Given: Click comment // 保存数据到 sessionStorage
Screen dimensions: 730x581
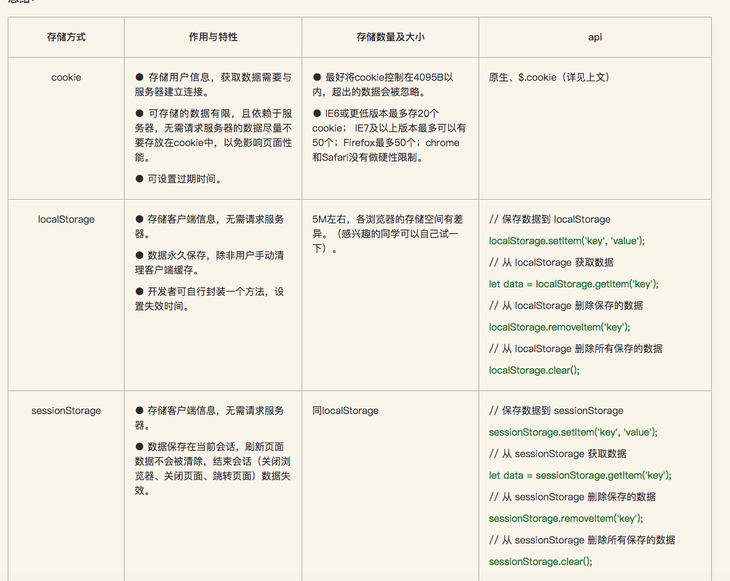Looking at the screenshot, I should (557, 411).
